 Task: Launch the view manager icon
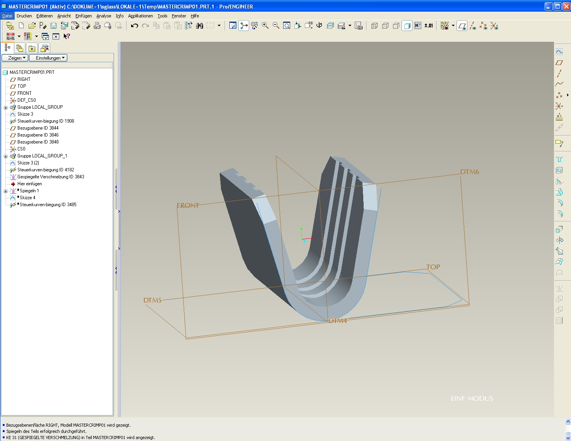(359, 26)
